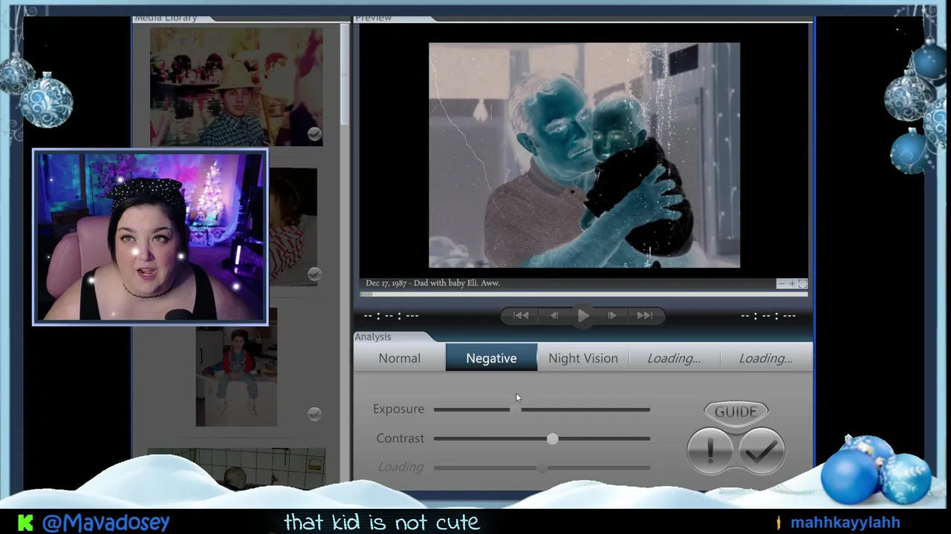Zoom in the preview with plus icon
Image resolution: width=951 pixels, height=534 pixels.
point(791,284)
